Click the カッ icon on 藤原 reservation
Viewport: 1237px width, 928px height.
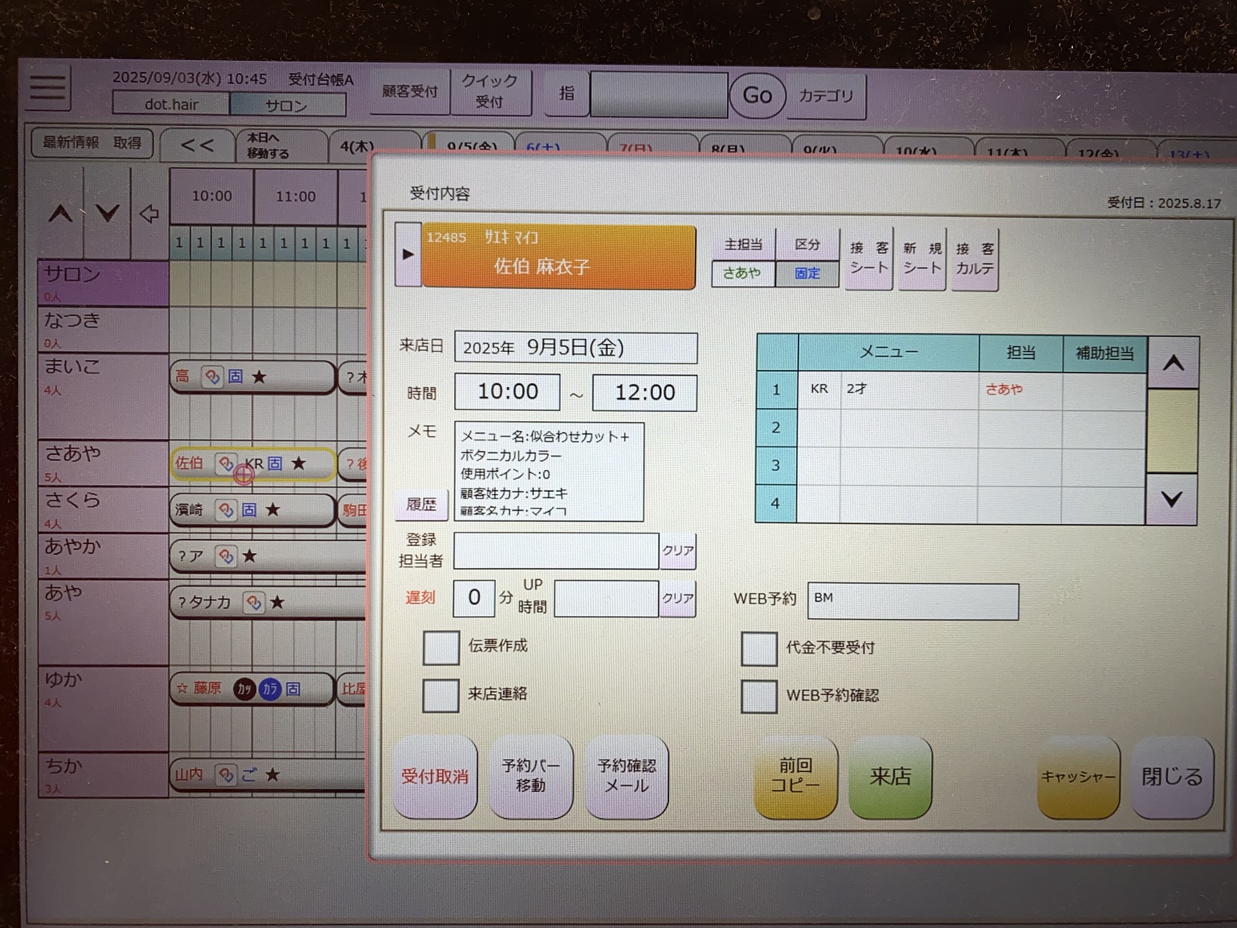pos(244,689)
